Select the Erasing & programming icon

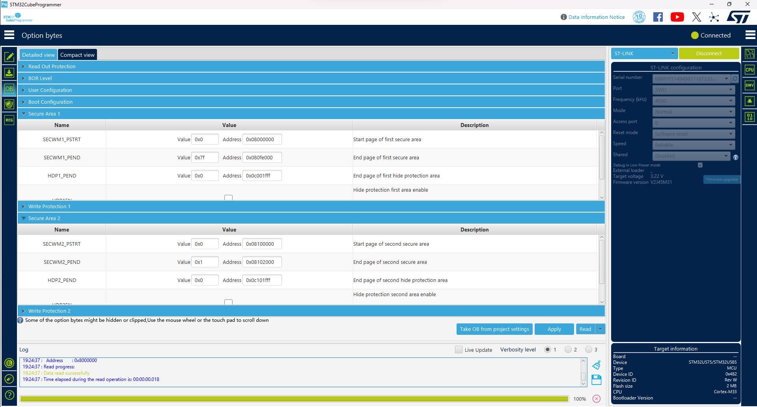pos(9,73)
